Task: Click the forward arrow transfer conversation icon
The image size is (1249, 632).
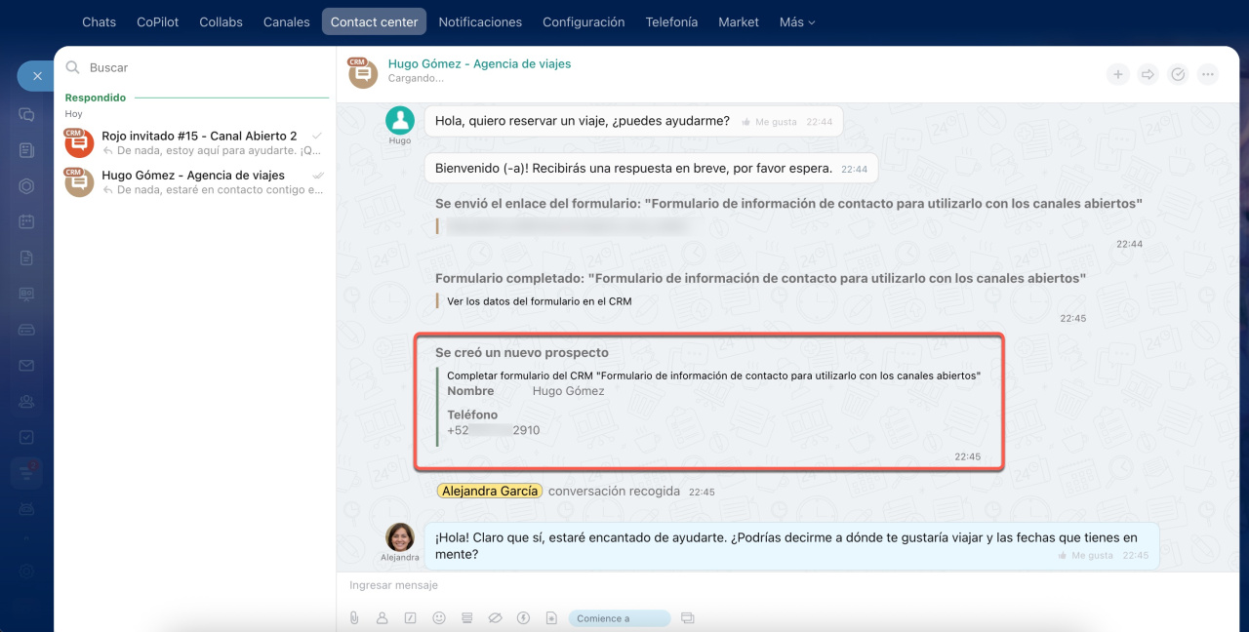Action: (x=1148, y=74)
